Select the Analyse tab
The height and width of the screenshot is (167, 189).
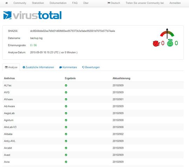(11, 67)
